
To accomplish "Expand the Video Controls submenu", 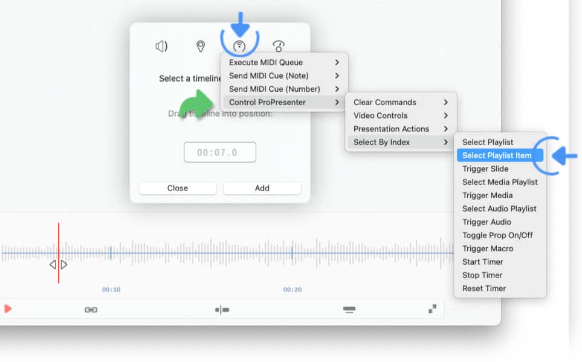I will 401,116.
